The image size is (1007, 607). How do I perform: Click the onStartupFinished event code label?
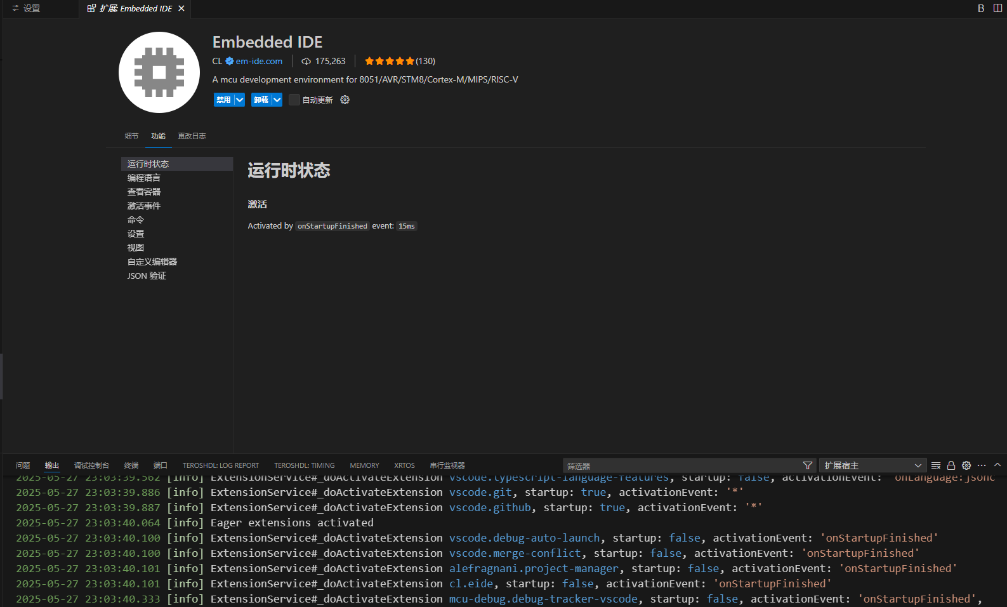click(332, 226)
